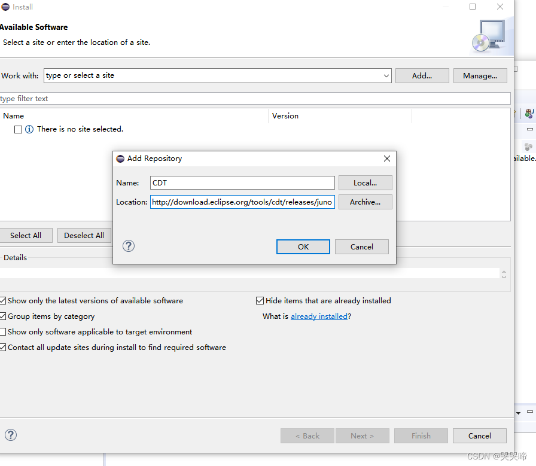The width and height of the screenshot is (536, 466).
Task: Click the Archive... button
Action: click(x=365, y=202)
